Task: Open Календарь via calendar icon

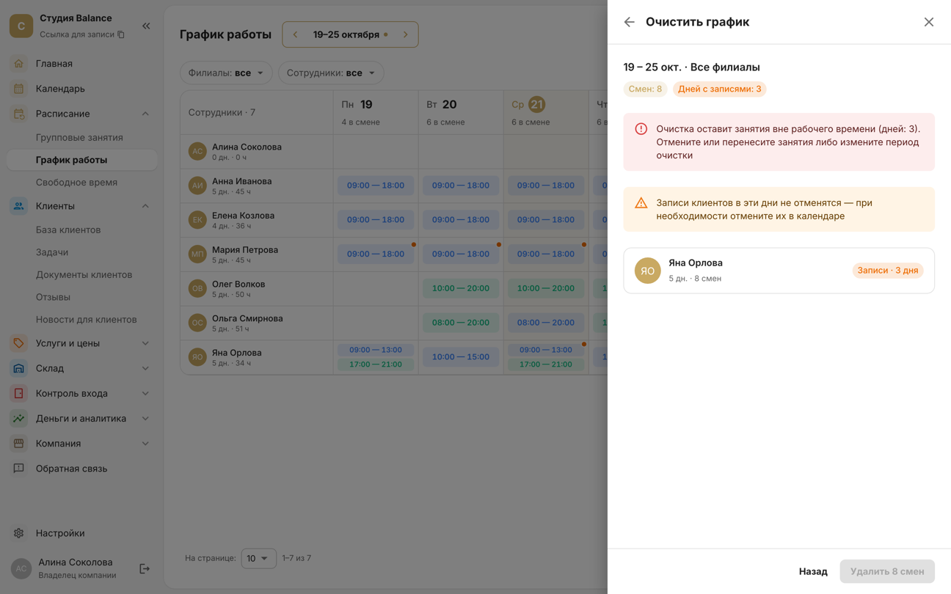Action: click(19, 89)
